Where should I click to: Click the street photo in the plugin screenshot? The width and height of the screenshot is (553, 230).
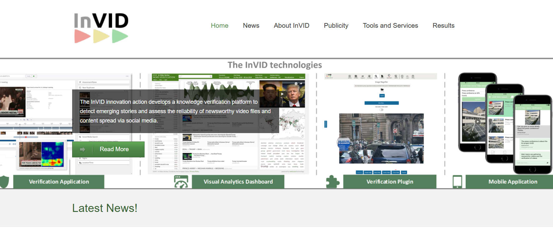pos(381,138)
